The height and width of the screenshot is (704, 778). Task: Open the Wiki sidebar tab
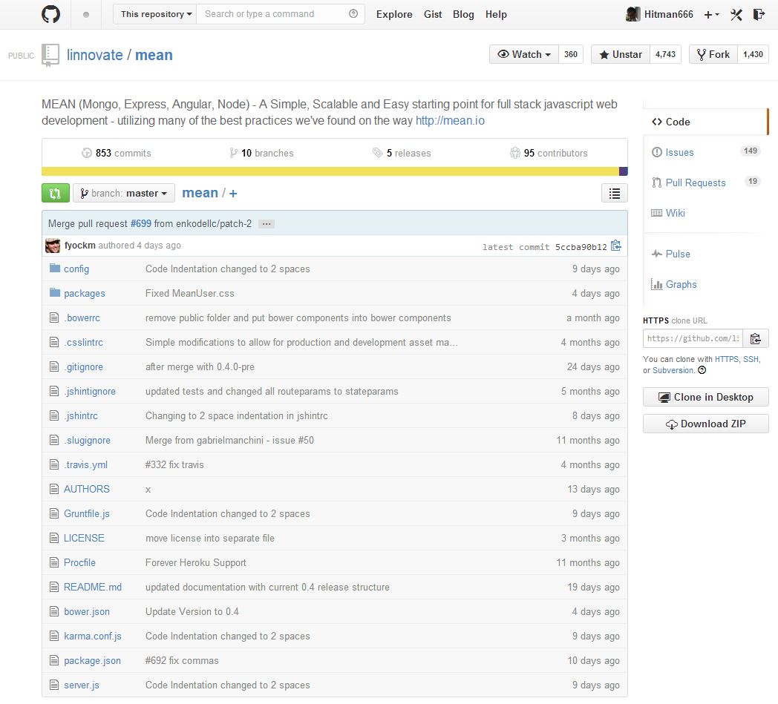click(x=705, y=213)
